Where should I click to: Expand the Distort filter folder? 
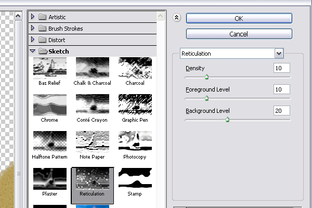(33, 40)
